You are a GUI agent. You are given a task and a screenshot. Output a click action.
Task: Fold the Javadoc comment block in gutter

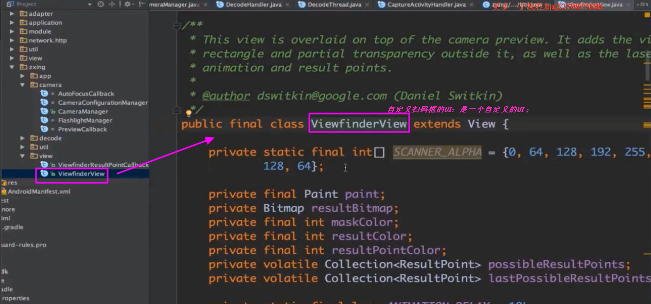pyautogui.click(x=178, y=26)
